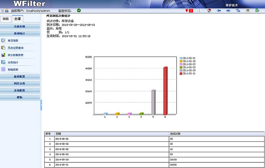The height and width of the screenshot is (168, 265).
Task: Click the print icon in the toolbar
Action: pyautogui.click(x=248, y=11)
